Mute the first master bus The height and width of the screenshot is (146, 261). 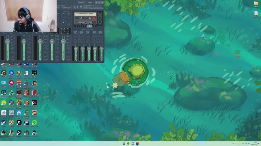pyautogui.click(x=75, y=42)
